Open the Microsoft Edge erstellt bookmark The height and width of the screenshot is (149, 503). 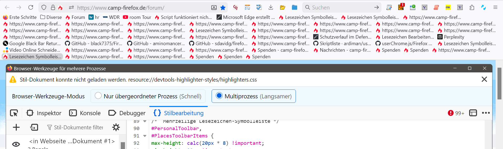[x=246, y=17]
